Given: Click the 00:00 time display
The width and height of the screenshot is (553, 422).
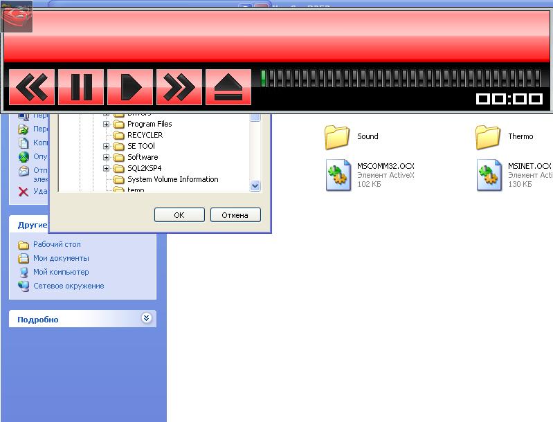Looking at the screenshot, I should point(509,99).
